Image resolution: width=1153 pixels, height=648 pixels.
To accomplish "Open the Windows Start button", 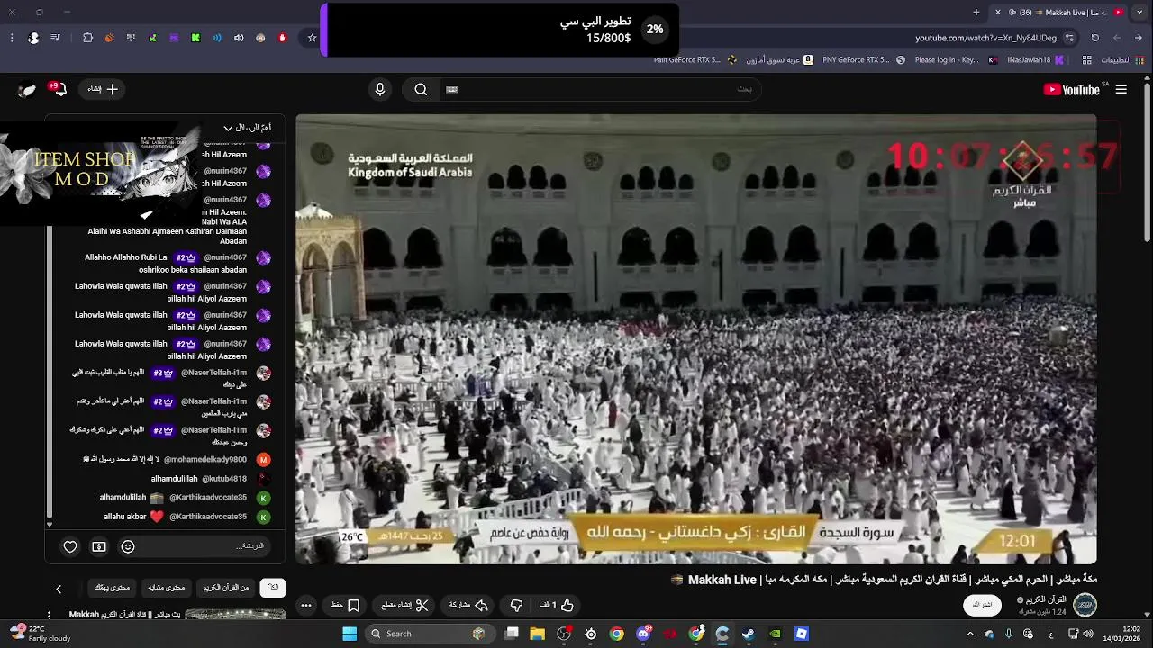I will click(x=350, y=634).
